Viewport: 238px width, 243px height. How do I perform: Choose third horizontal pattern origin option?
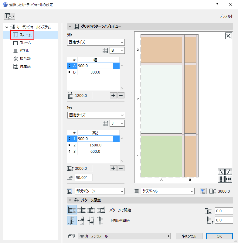pyautogui.click(x=91, y=210)
